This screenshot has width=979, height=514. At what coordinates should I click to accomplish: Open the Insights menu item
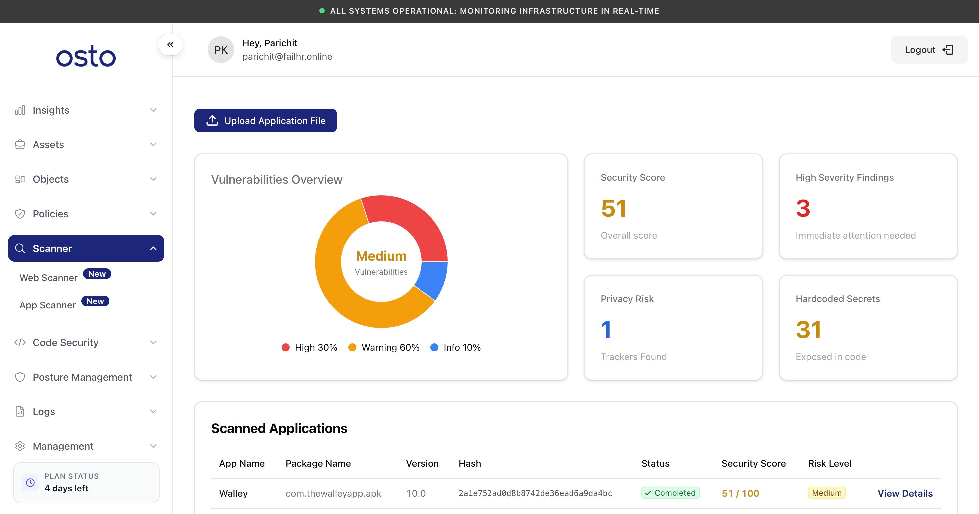pyautogui.click(x=86, y=110)
